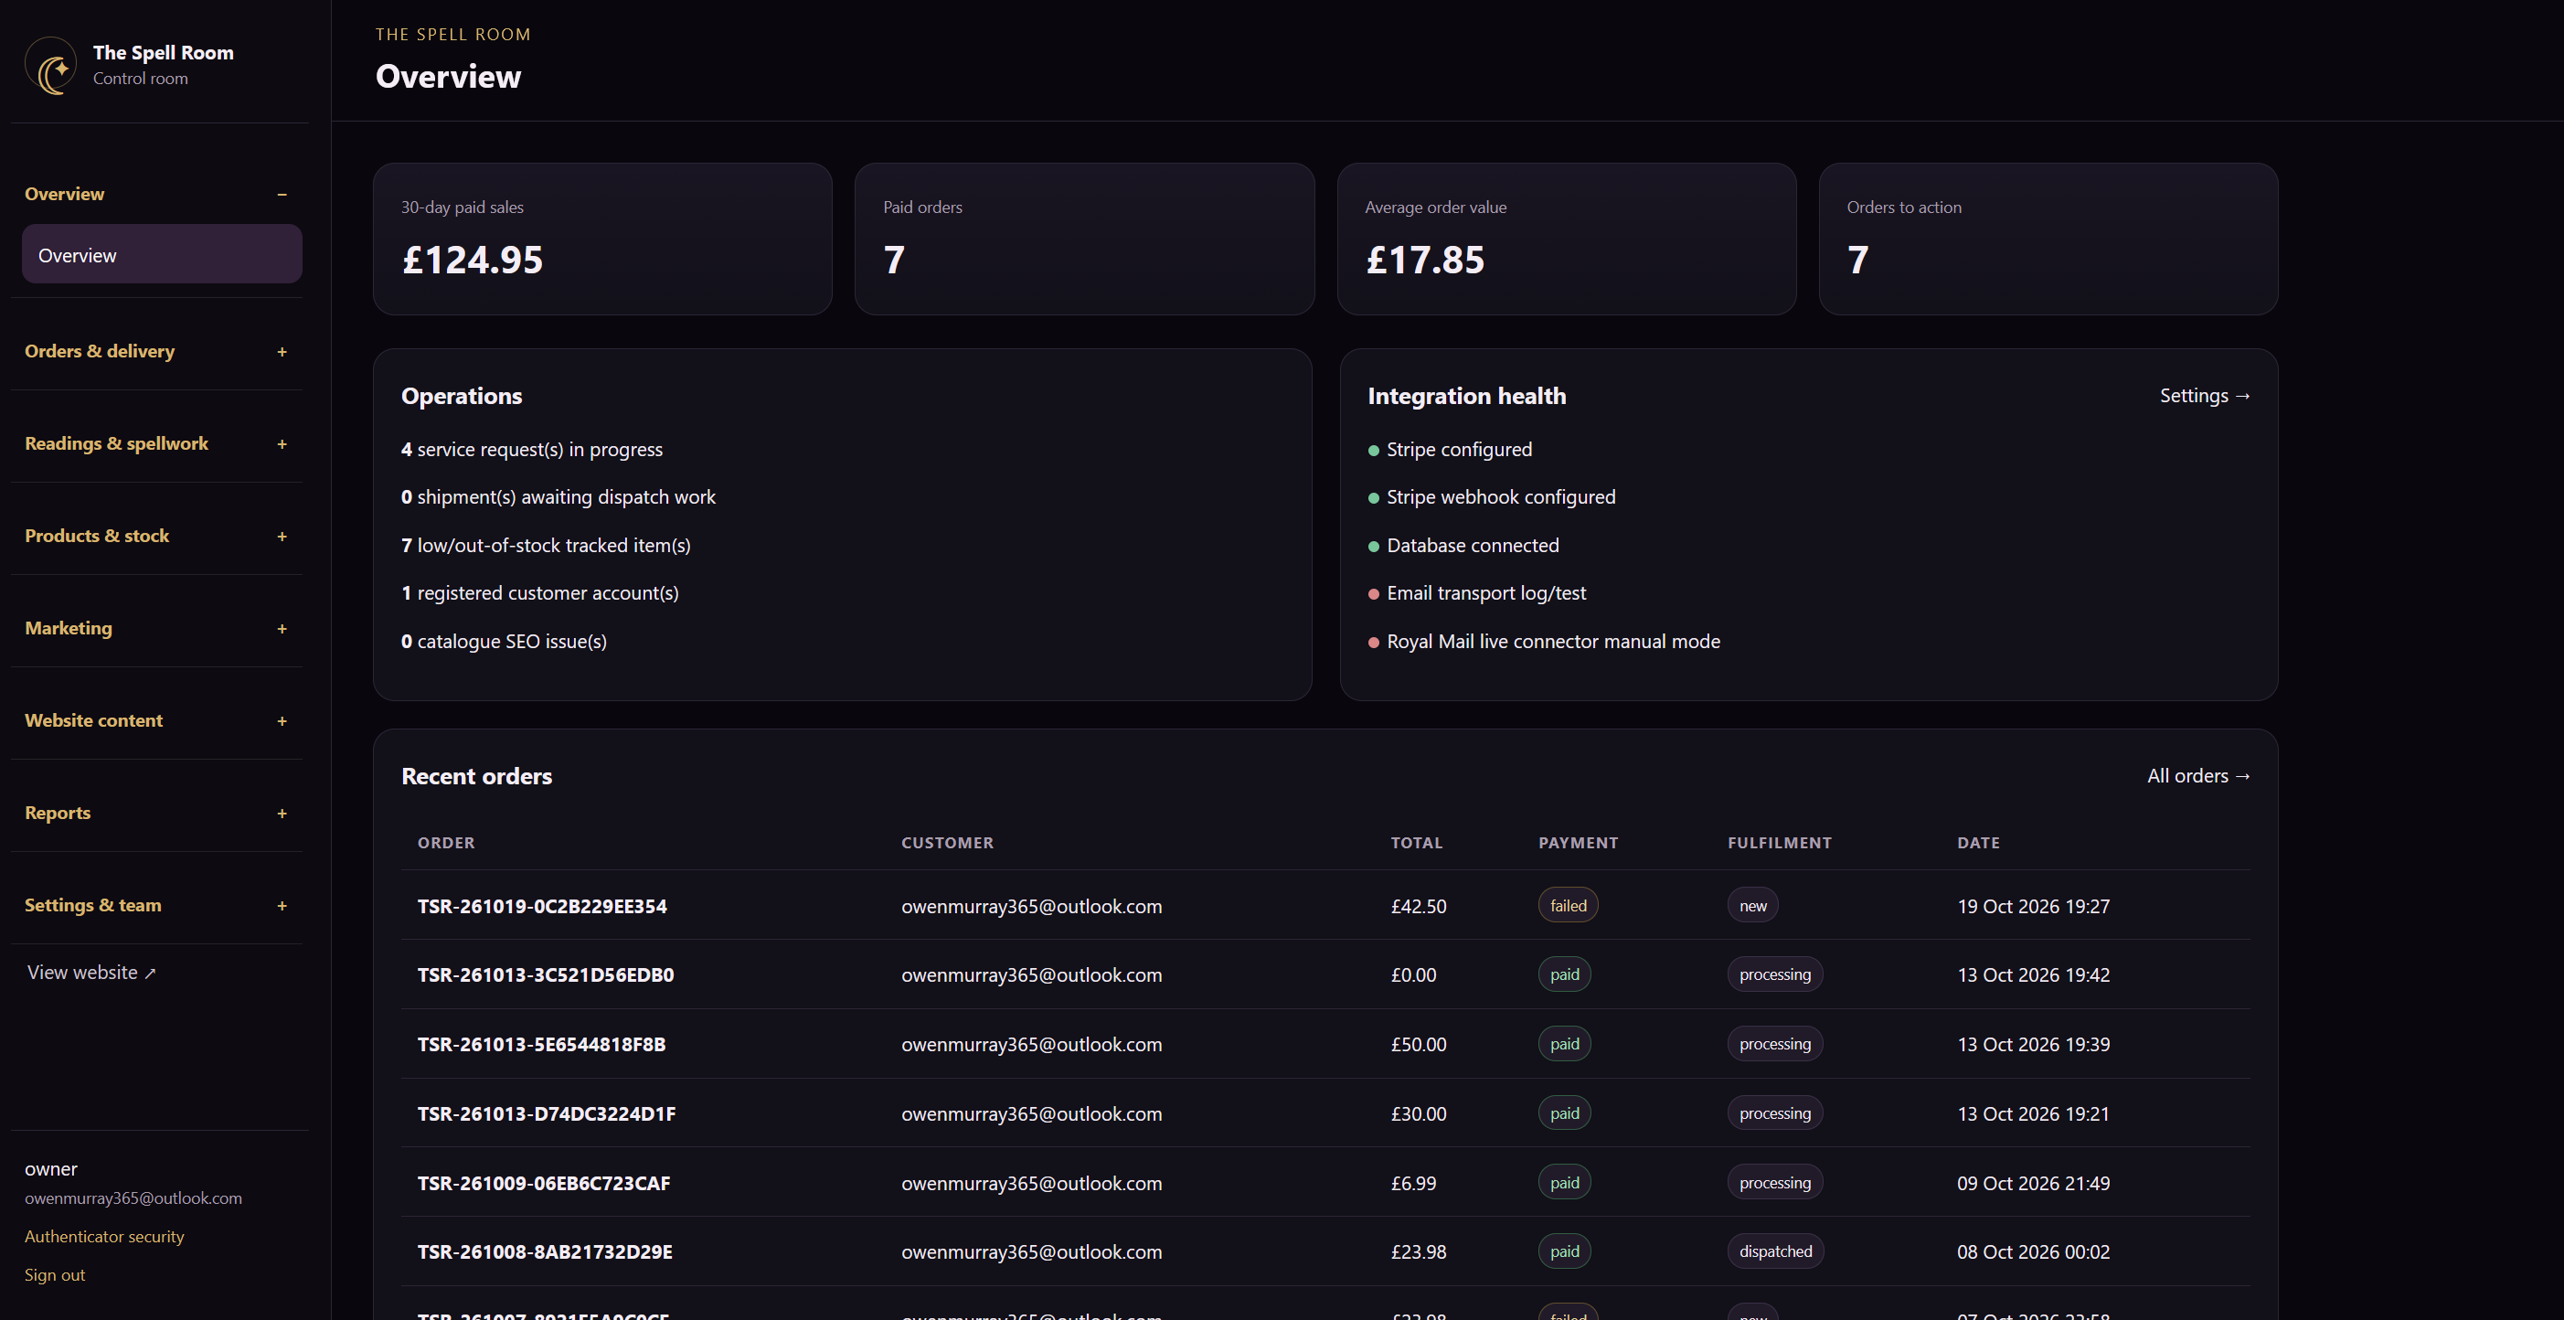Screen dimensions: 2564x1320
Task: Select the Overview submenu item
Action: [x=162, y=255]
